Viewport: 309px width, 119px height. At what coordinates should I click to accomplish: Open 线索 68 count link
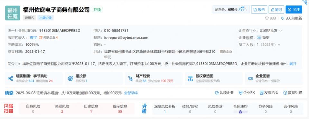(x=141, y=81)
